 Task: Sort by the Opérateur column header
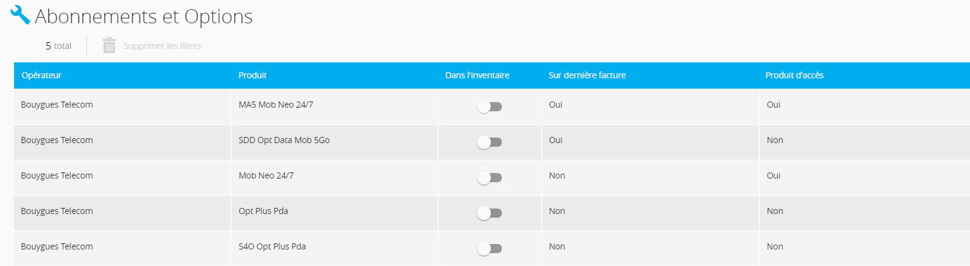pos(42,75)
